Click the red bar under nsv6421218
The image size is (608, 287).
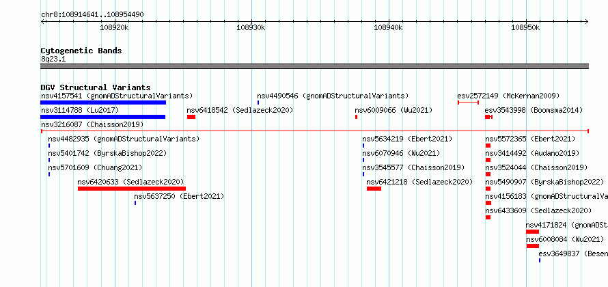(374, 189)
